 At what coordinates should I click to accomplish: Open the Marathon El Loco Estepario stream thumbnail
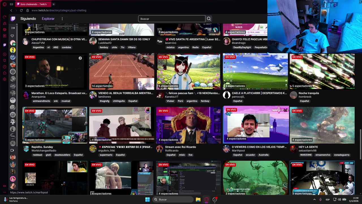coord(55,71)
